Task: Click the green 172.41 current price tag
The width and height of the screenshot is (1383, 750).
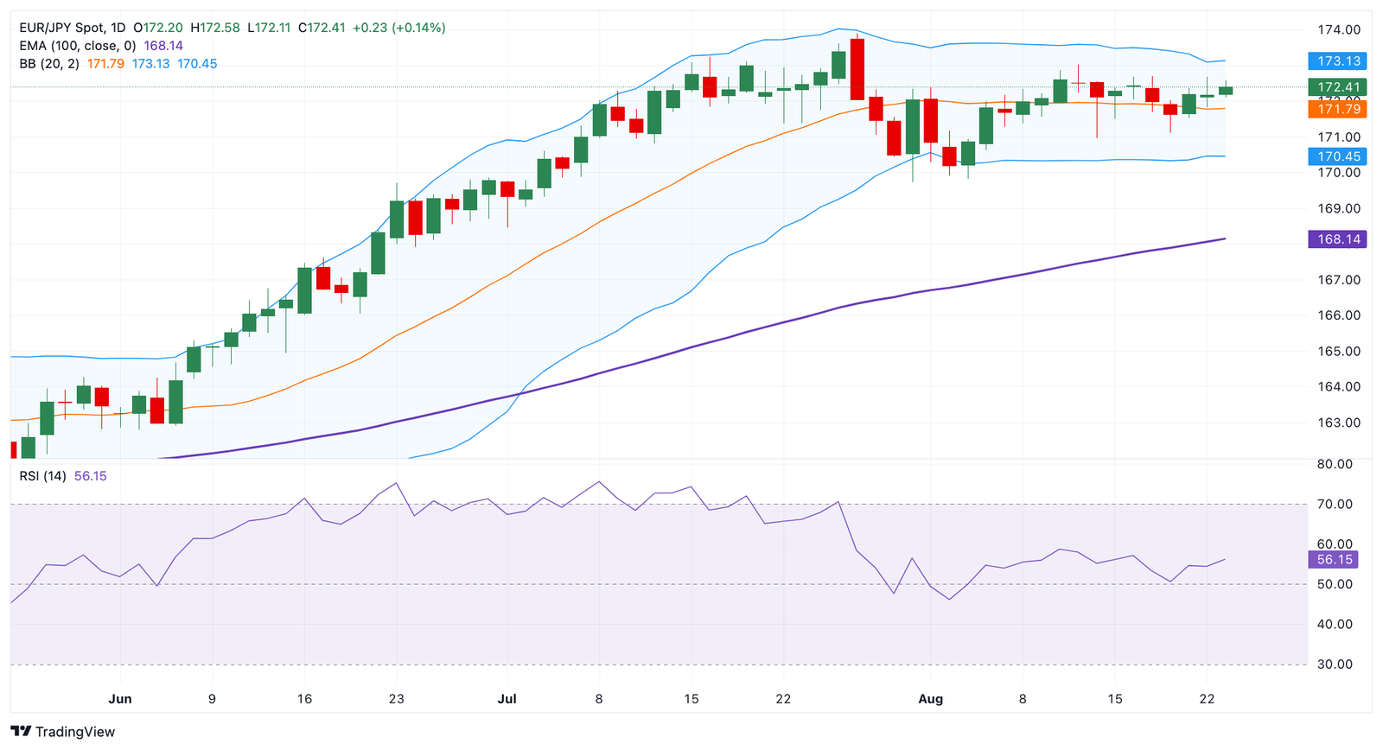Action: tap(1337, 86)
